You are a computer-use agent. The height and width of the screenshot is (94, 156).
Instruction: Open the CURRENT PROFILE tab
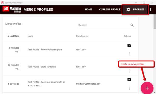(110, 9)
